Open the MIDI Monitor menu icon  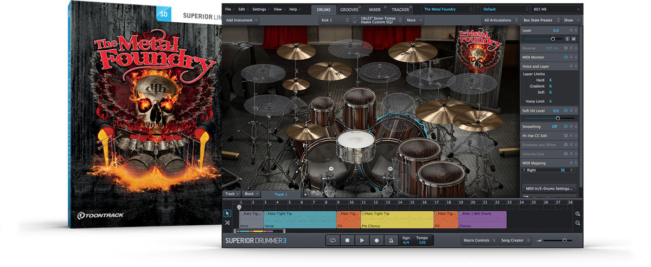(570, 57)
